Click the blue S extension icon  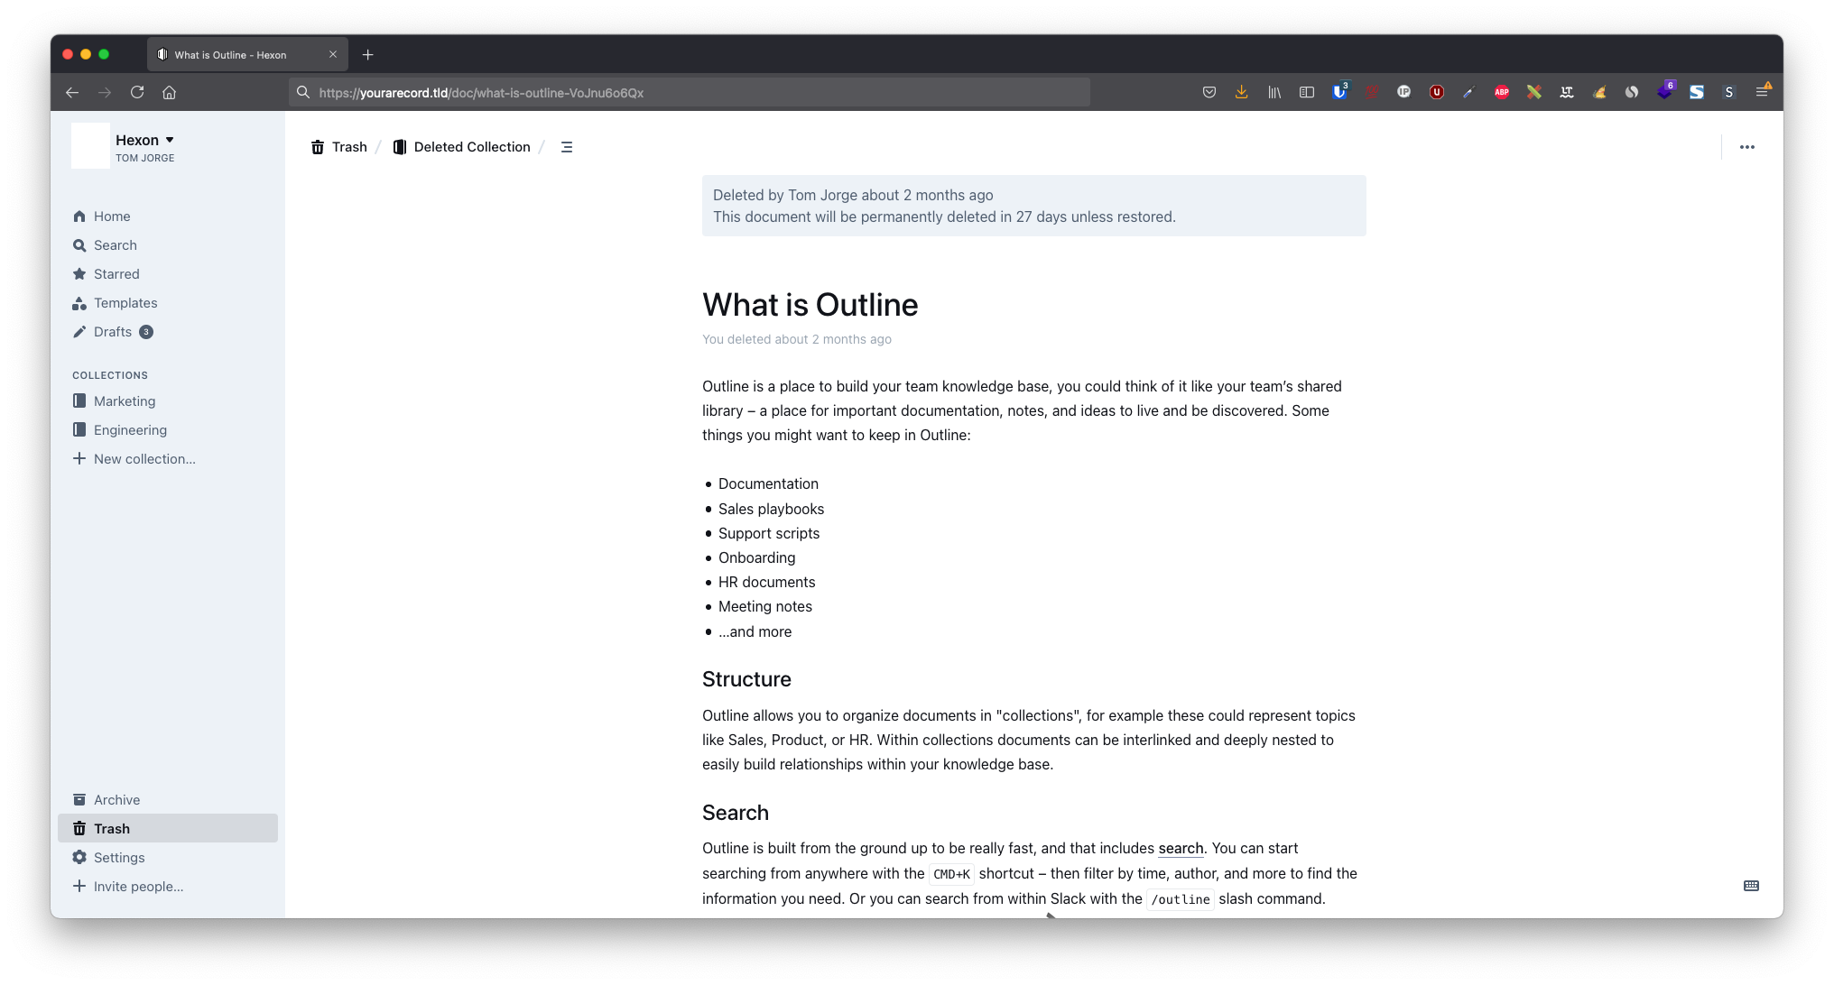(1697, 92)
